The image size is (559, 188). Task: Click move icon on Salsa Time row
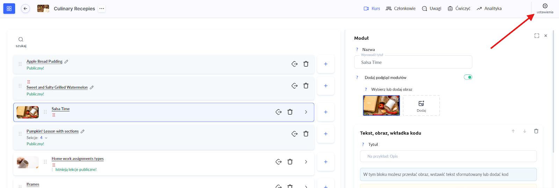[278, 112]
